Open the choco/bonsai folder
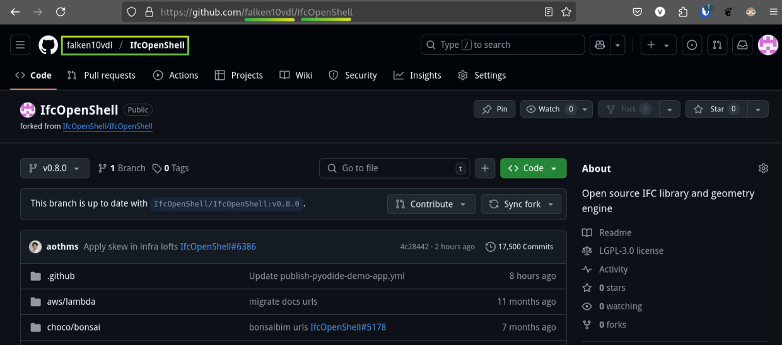The height and width of the screenshot is (345, 782). click(x=73, y=327)
